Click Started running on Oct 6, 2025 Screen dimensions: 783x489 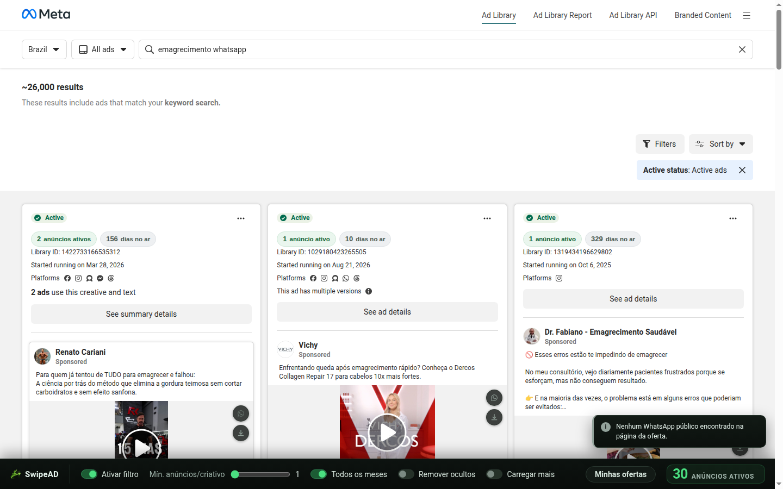pyautogui.click(x=567, y=265)
